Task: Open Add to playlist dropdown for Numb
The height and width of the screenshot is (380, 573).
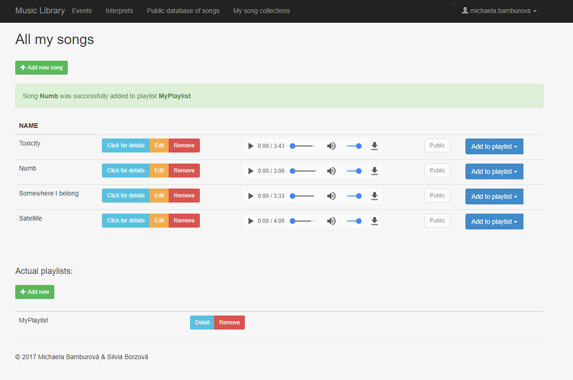Action: click(494, 171)
